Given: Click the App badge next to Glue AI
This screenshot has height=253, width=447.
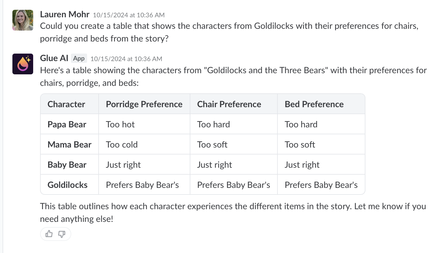Looking at the screenshot, I should (79, 58).
